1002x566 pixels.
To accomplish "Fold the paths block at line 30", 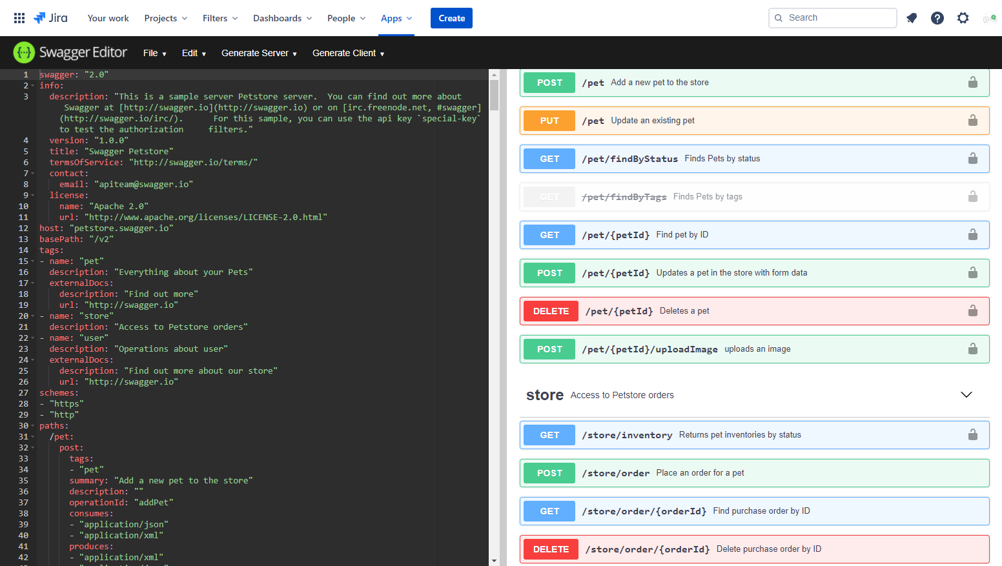I will (x=33, y=426).
